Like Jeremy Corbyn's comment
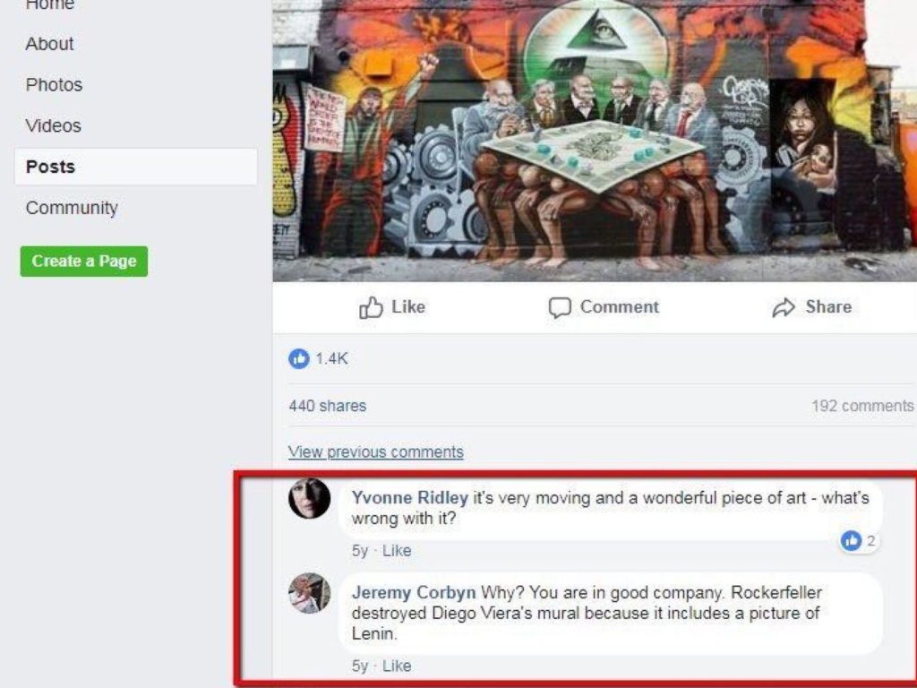 click(x=397, y=666)
